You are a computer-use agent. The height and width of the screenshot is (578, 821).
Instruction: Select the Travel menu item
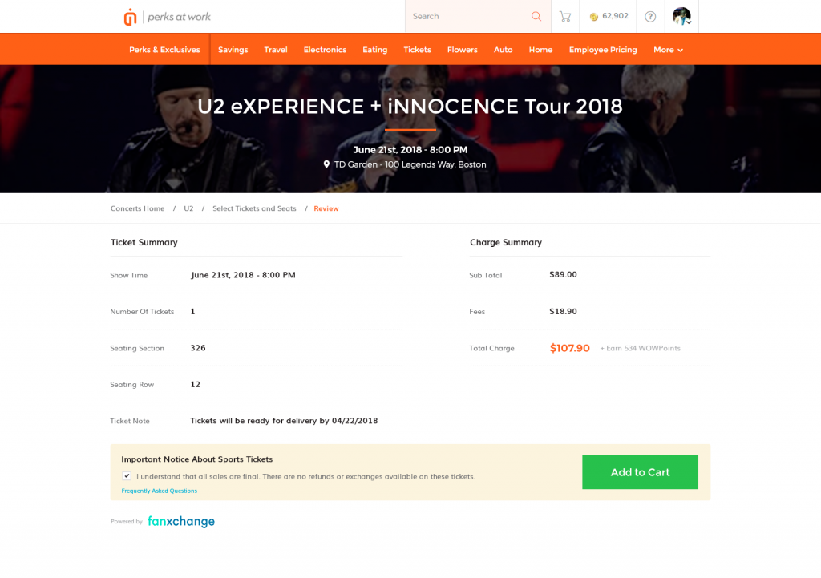click(x=276, y=50)
